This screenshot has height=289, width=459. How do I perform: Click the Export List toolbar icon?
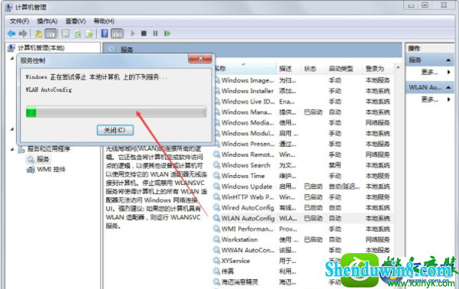[x=89, y=34]
